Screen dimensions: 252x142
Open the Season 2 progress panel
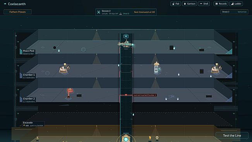tap(126, 12)
